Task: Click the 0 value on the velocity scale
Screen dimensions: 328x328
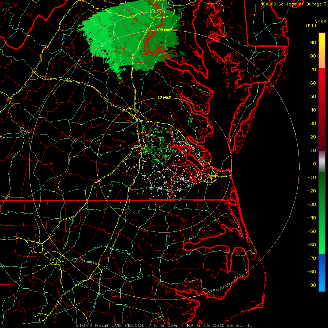Action: coord(315,164)
